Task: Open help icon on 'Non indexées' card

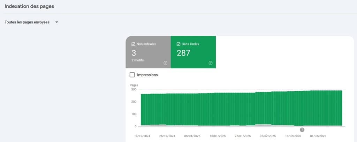Action: point(166,63)
